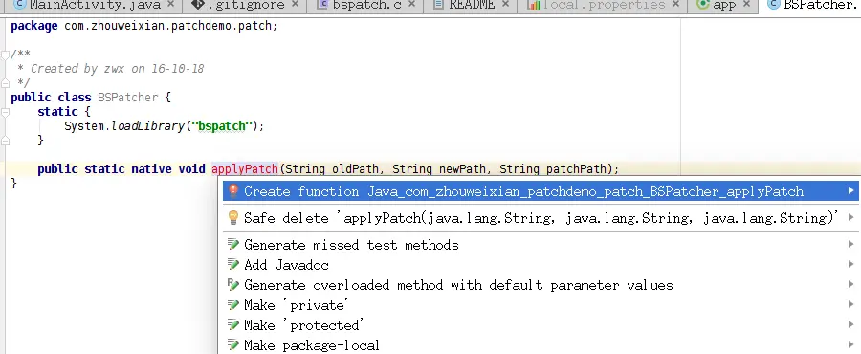Viewport: 861px width, 354px height.
Task: Expand submenu arrow for Generate overloaded method
Action: pos(851,285)
